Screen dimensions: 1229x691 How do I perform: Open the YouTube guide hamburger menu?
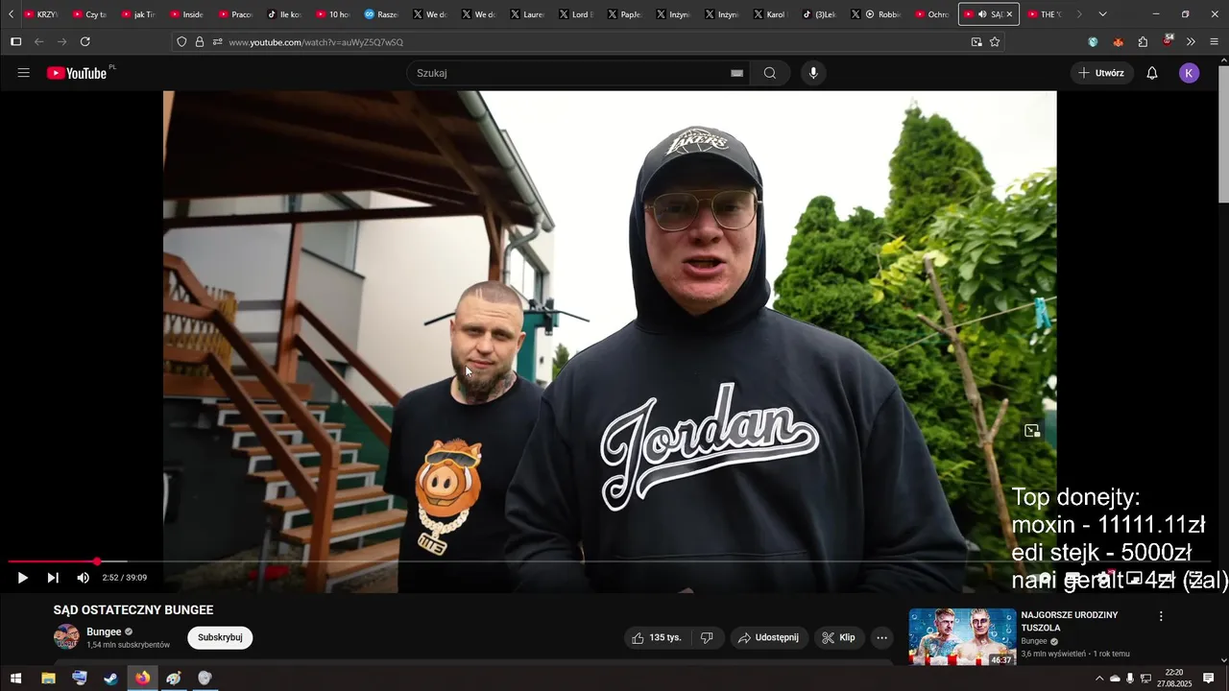point(24,73)
